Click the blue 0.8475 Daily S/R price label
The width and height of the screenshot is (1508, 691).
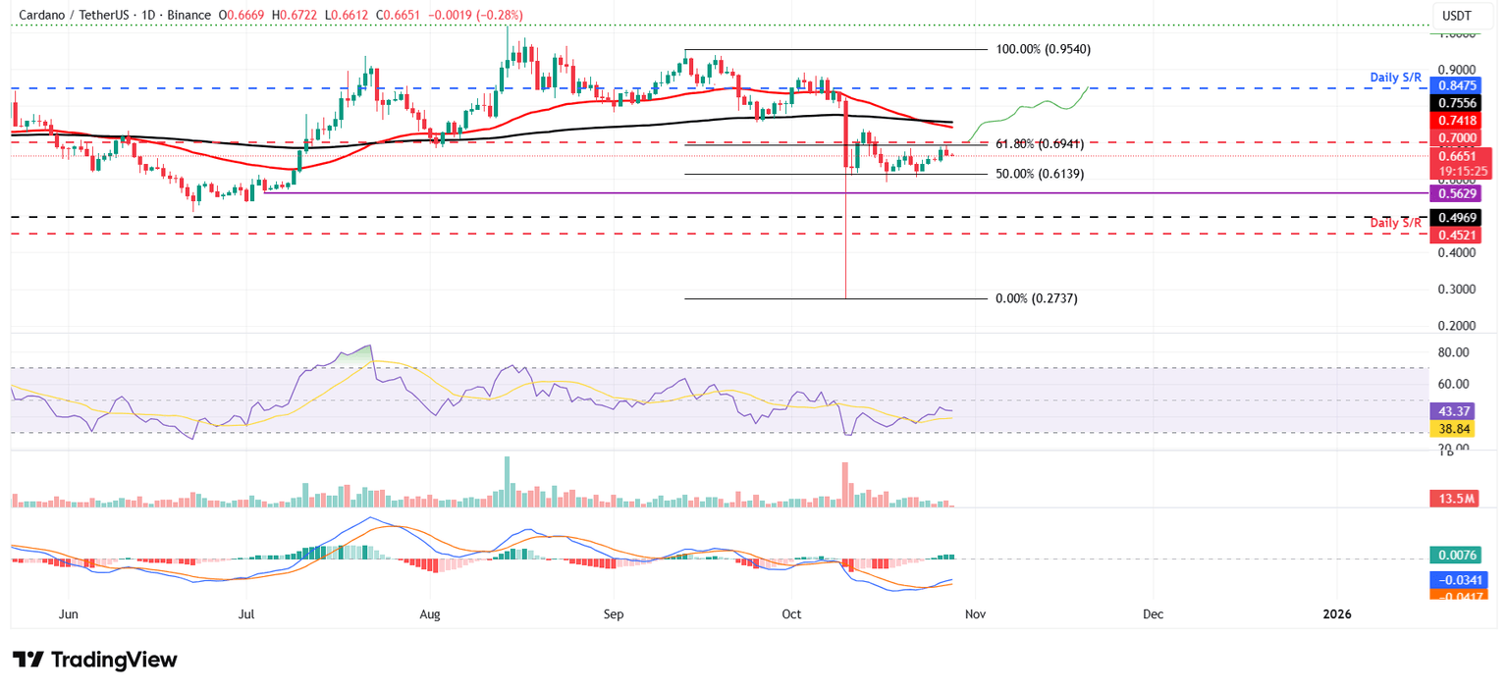[x=1456, y=86]
